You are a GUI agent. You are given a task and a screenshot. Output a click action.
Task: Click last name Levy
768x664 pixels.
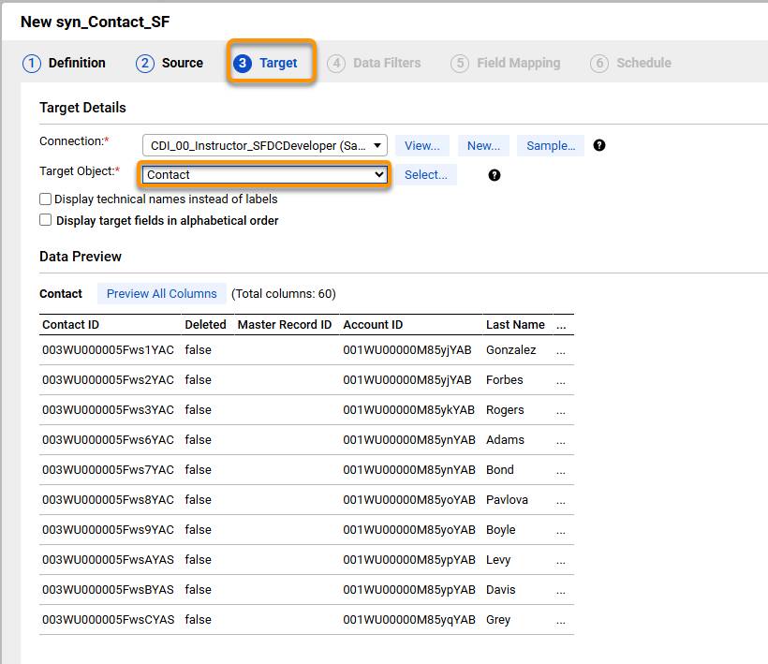(498, 560)
